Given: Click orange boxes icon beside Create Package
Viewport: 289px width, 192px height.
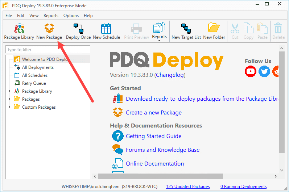Looking at the screenshot, I should [x=118, y=112].
